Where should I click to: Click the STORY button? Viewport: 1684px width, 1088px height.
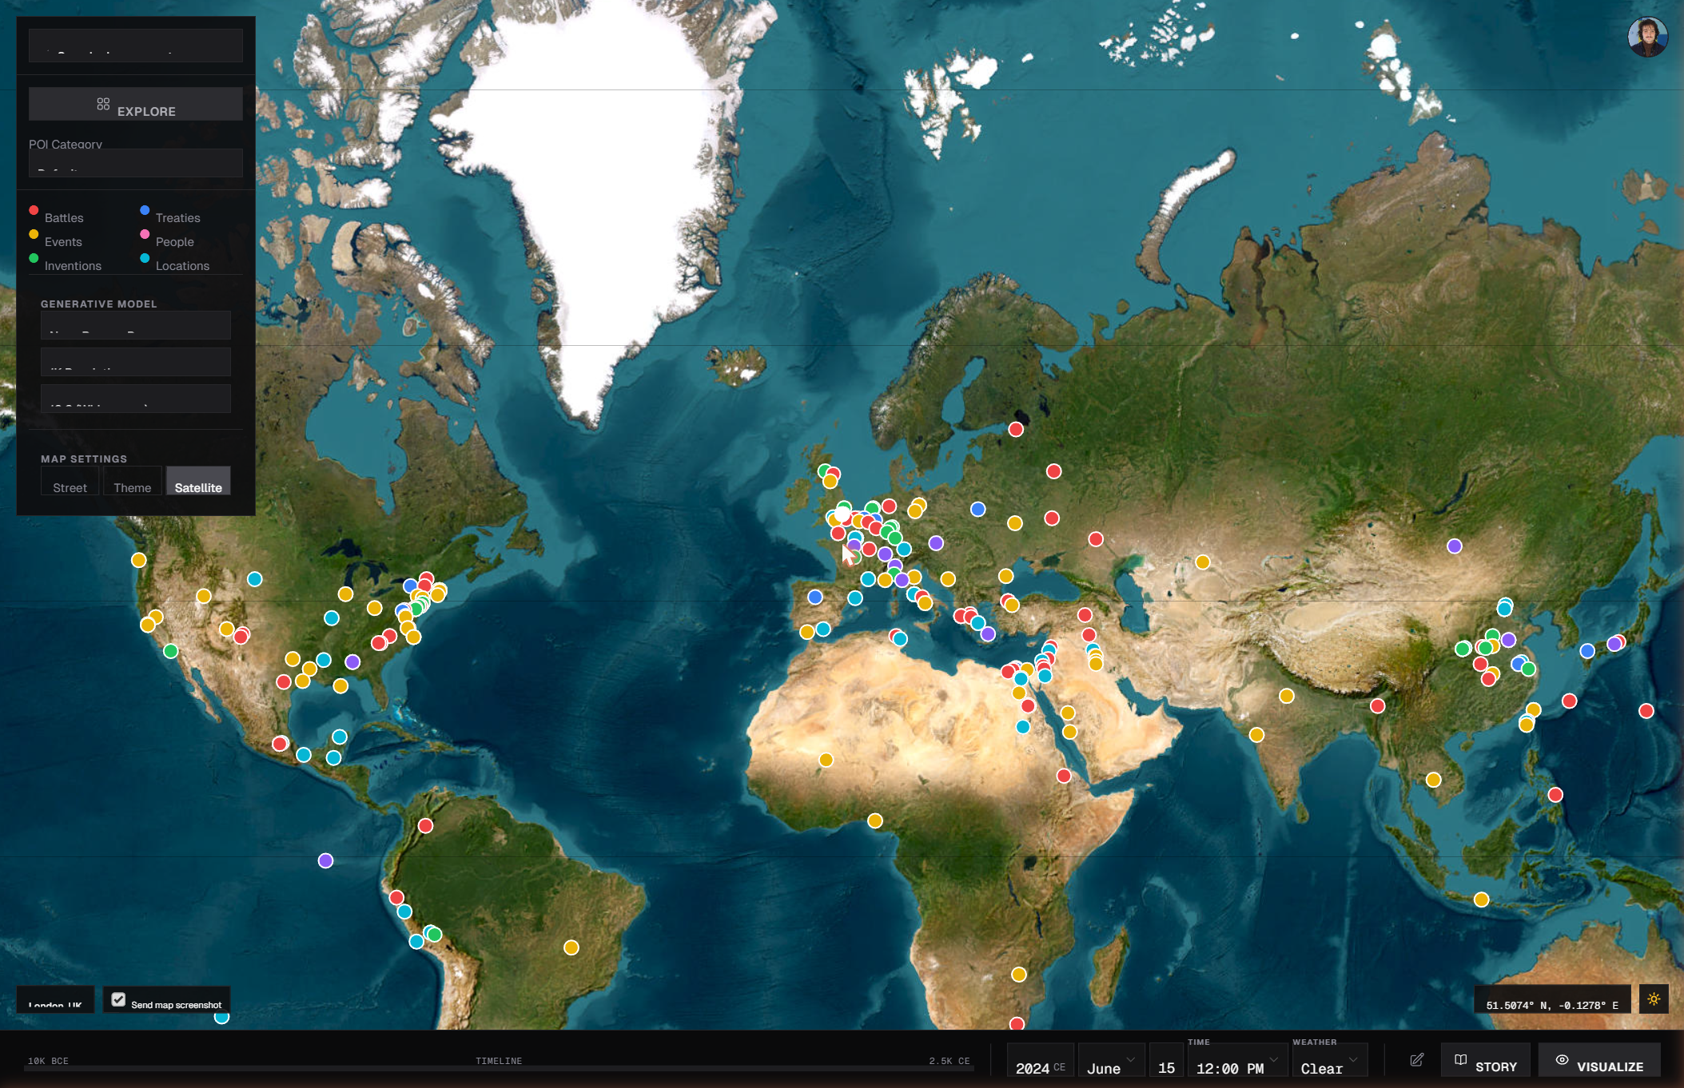click(x=1486, y=1061)
